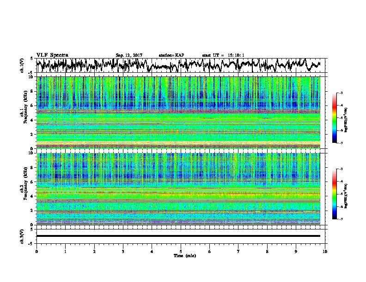Click ch.2 frequency tick label "8"
366x282 pixels.
click(x=32, y=168)
